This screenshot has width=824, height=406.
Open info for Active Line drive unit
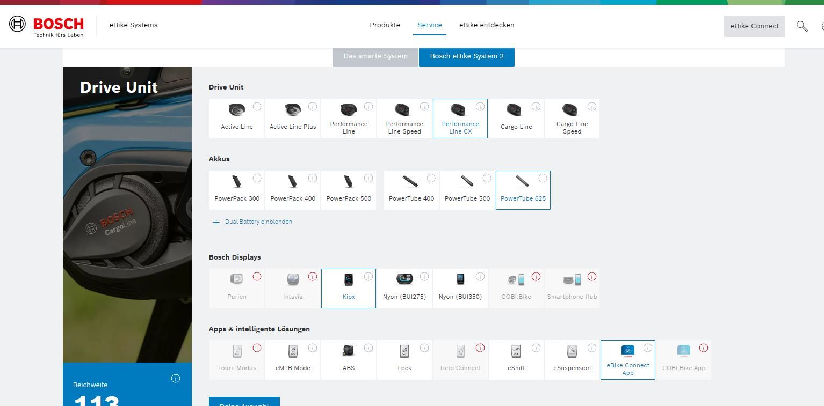pyautogui.click(x=257, y=106)
